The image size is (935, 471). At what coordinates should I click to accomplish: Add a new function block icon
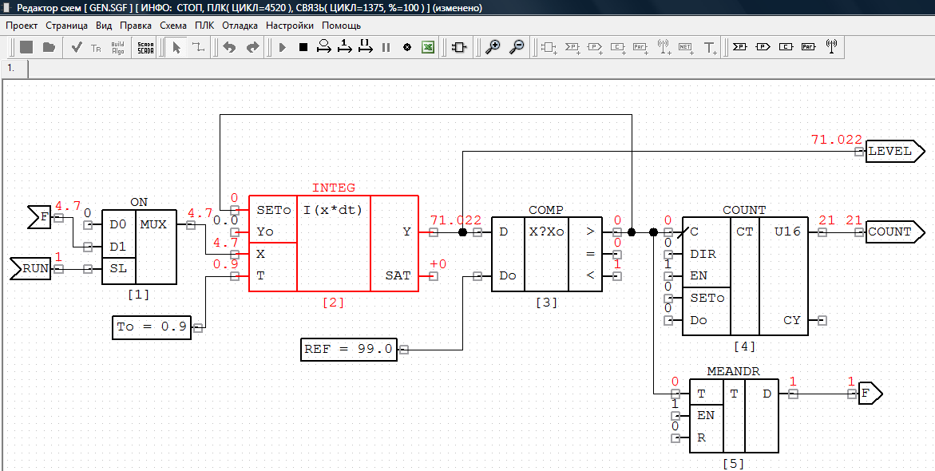point(549,48)
